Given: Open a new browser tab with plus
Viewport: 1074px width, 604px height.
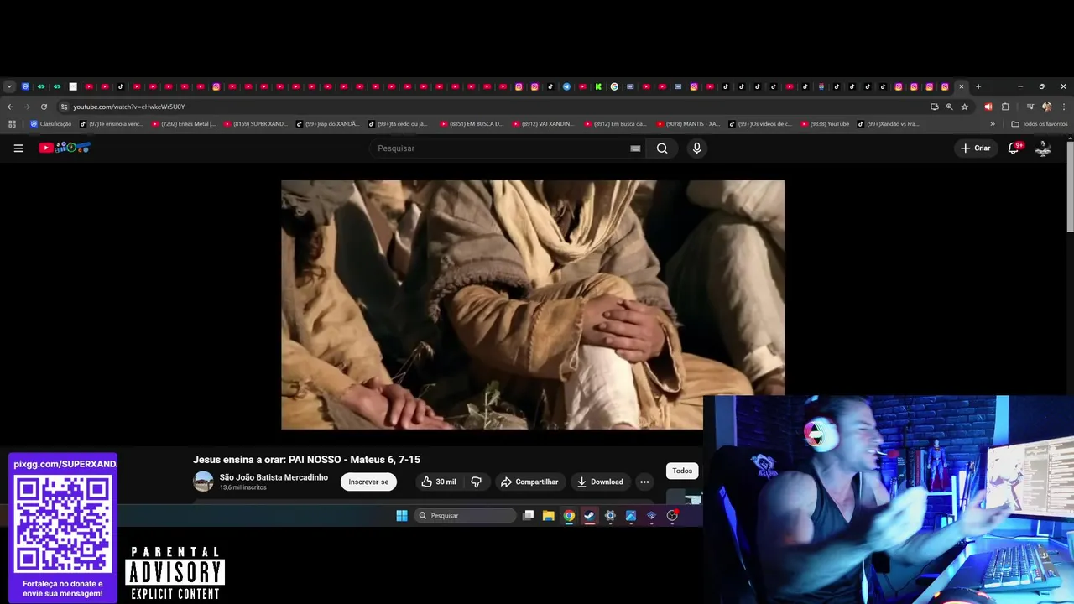Looking at the screenshot, I should coord(978,86).
